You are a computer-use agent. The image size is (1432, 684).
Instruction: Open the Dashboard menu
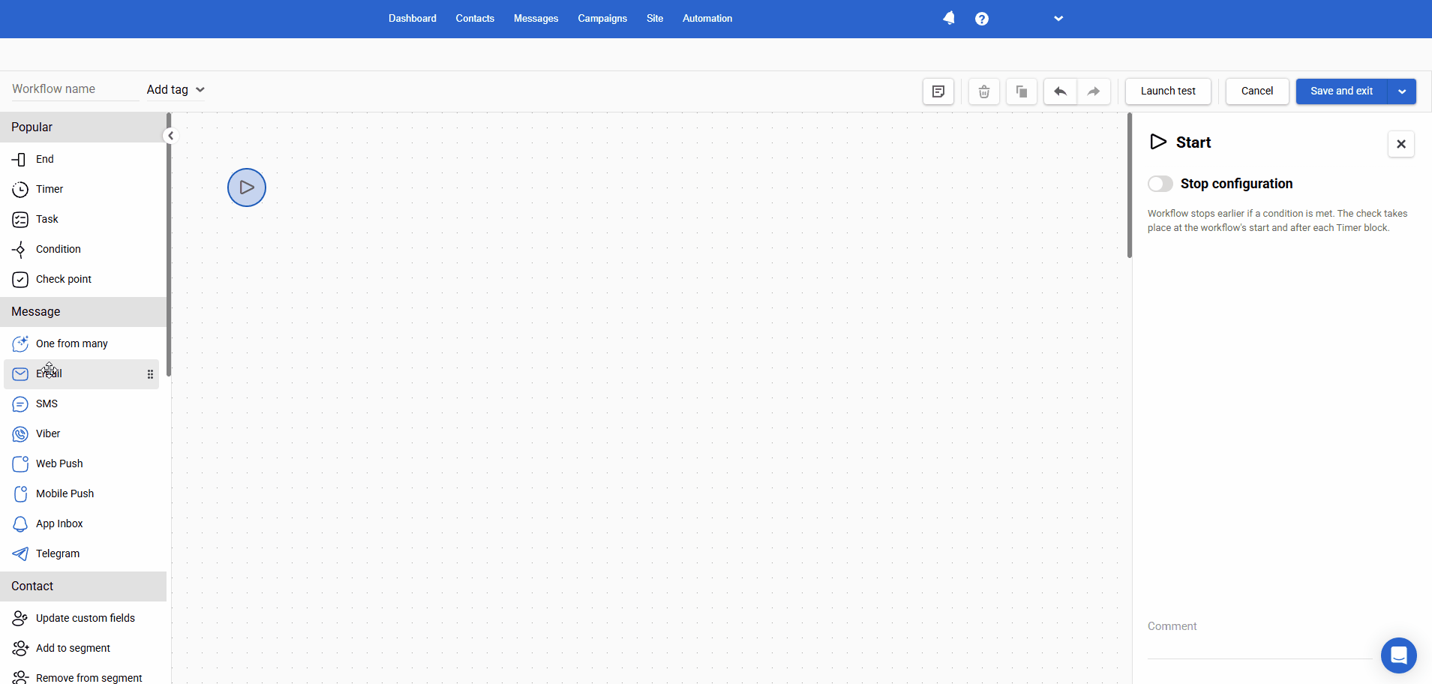tap(413, 19)
